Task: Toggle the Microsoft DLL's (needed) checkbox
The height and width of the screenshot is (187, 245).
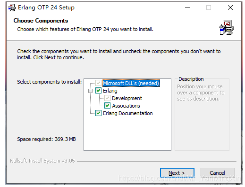Action: 98,83
